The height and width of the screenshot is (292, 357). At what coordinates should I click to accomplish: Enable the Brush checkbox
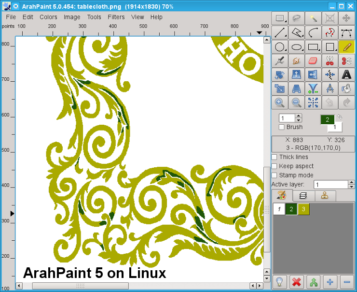tap(282, 127)
